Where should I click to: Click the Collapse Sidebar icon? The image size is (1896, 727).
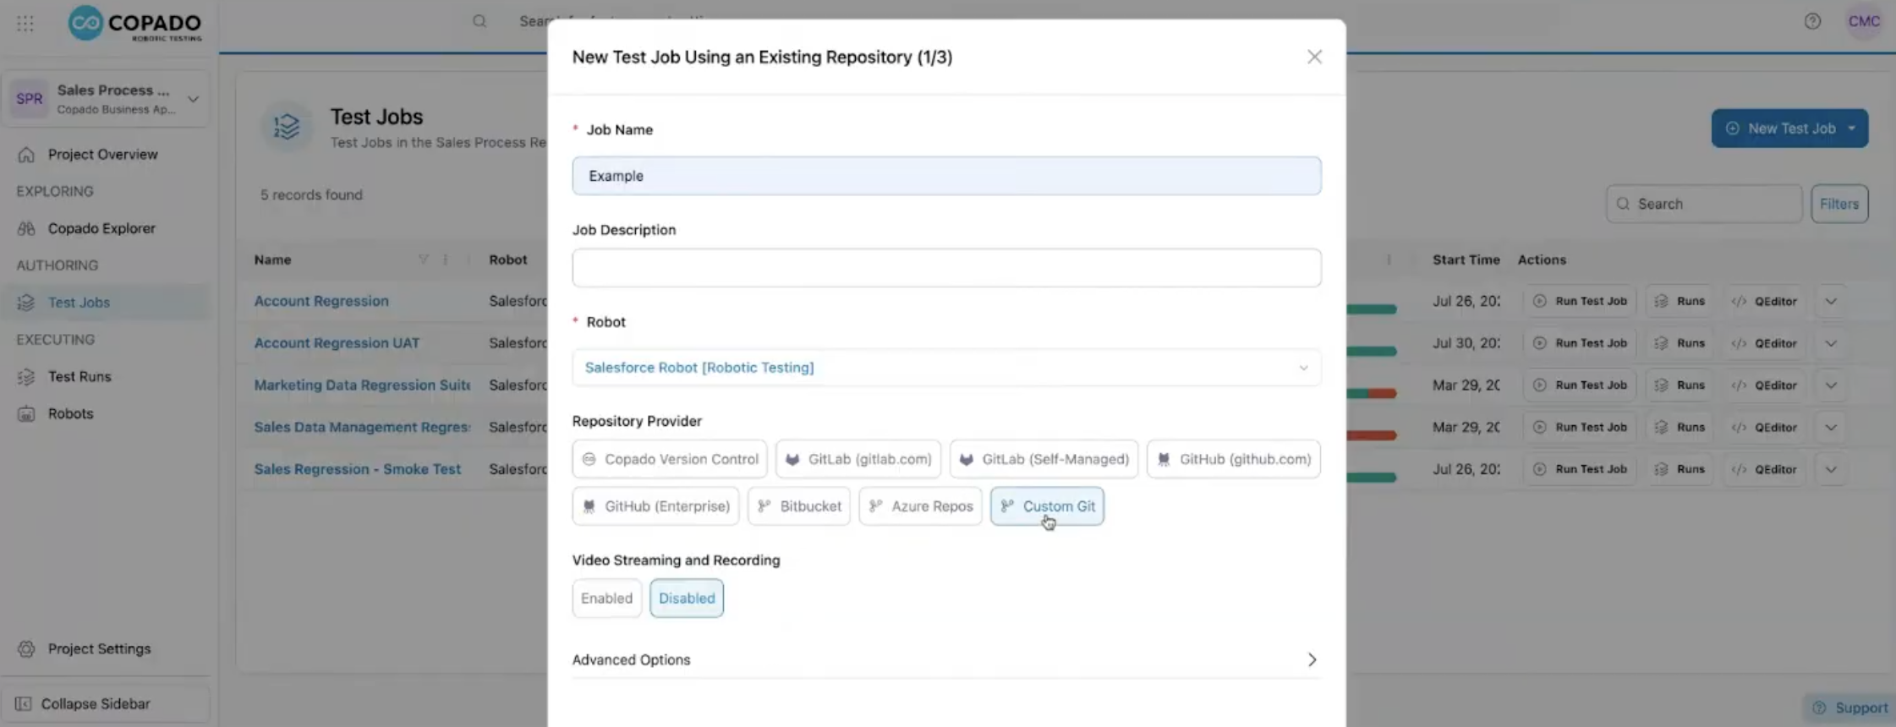(24, 703)
